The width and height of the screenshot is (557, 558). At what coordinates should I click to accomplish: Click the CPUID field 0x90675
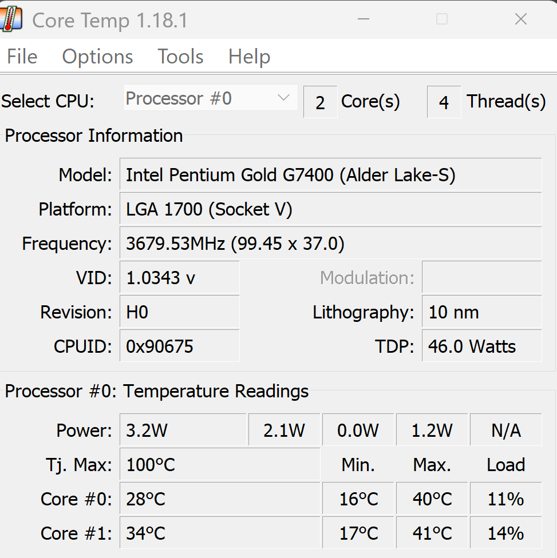pyautogui.click(x=179, y=346)
